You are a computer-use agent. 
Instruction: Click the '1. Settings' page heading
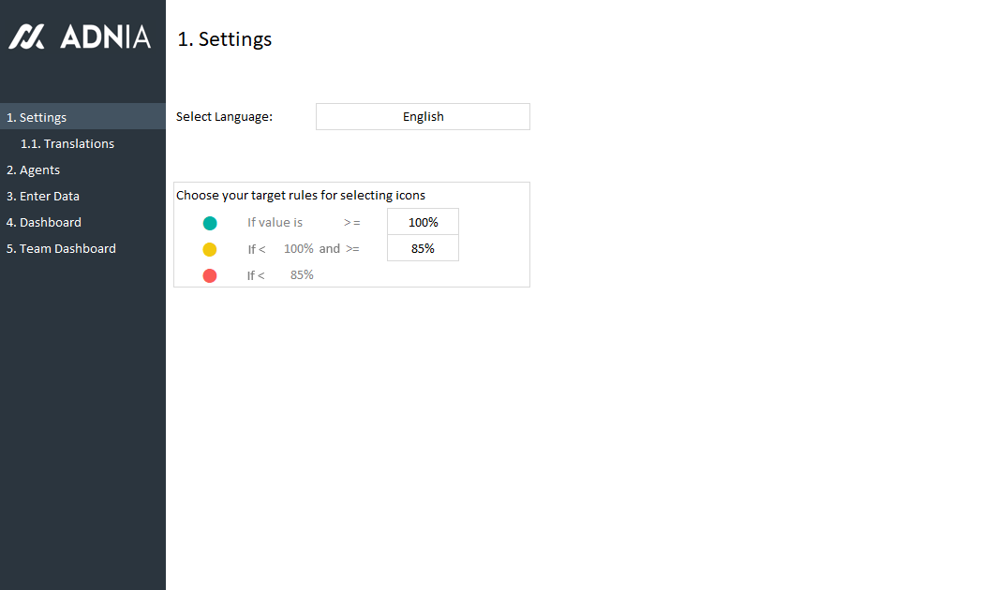pyautogui.click(x=225, y=39)
